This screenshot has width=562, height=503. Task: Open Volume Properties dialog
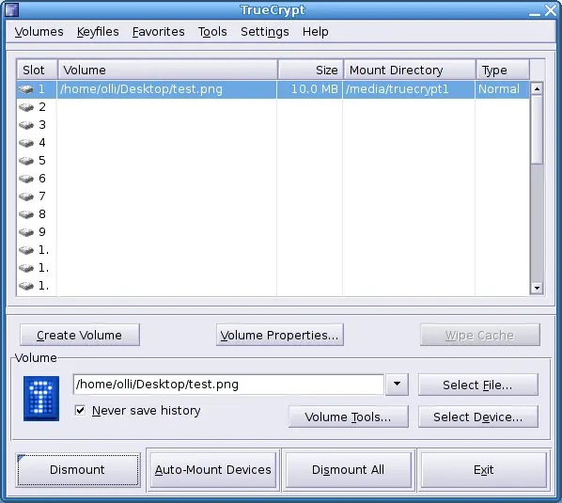pos(279,335)
